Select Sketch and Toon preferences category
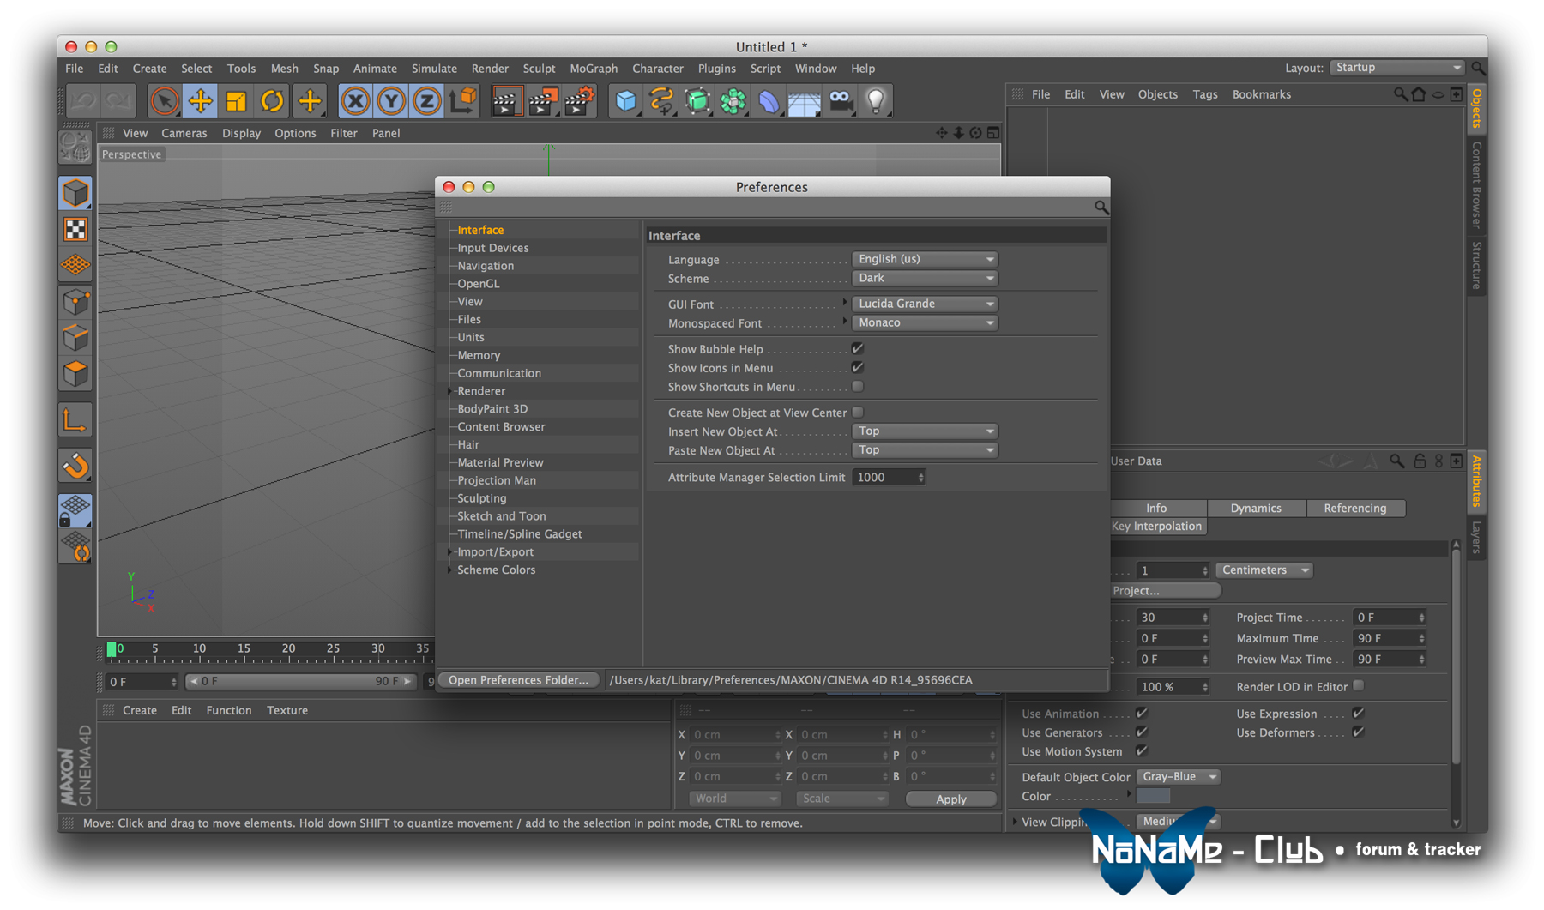This screenshot has height=910, width=1544. coord(502,516)
